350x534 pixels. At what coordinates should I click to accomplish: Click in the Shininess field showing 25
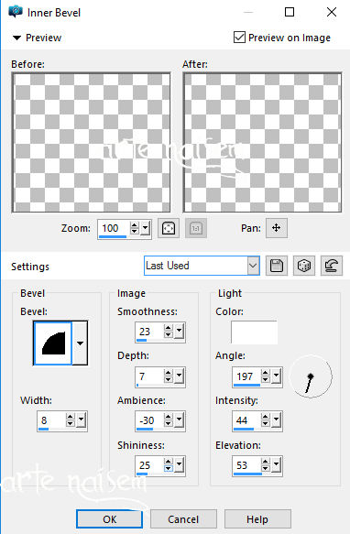(149, 465)
